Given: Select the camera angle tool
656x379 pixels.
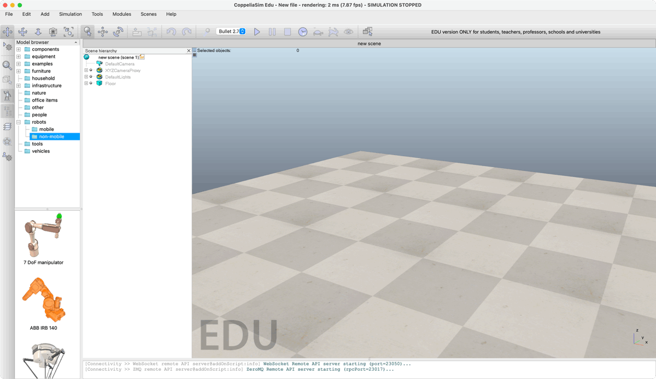Looking at the screenshot, I should 53,32.
